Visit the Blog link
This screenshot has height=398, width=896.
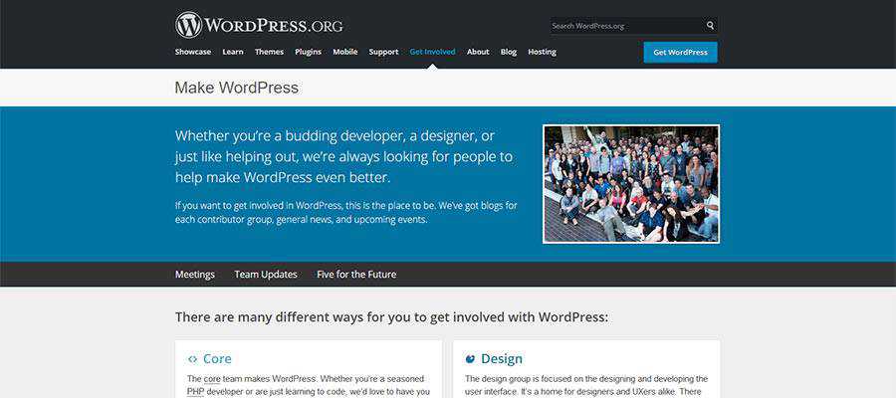[509, 52]
